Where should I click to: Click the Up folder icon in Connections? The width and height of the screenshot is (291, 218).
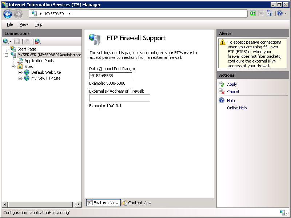coord(27,41)
